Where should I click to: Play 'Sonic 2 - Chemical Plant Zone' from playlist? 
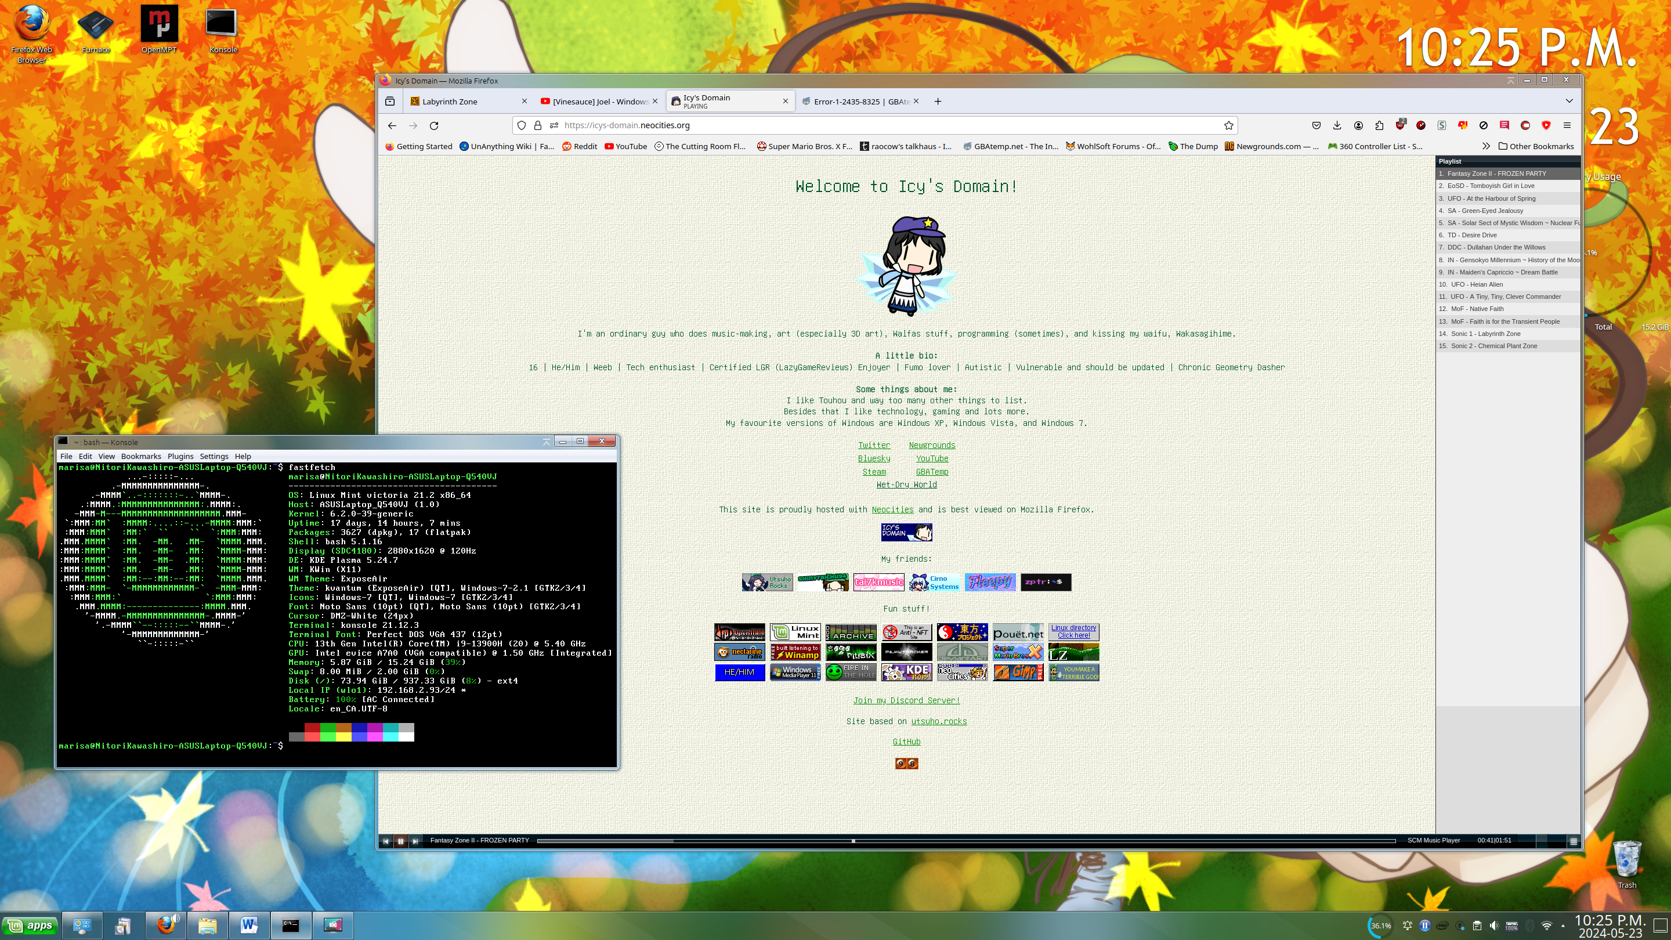(x=1507, y=346)
